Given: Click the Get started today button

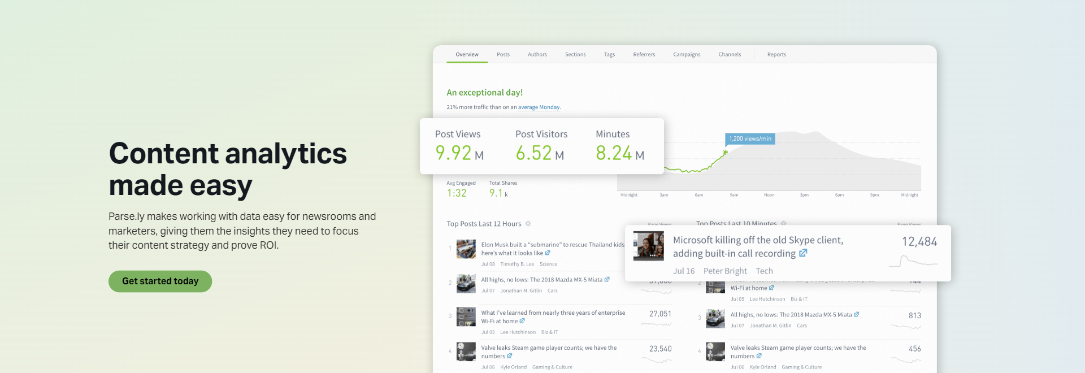Looking at the screenshot, I should click(x=160, y=281).
